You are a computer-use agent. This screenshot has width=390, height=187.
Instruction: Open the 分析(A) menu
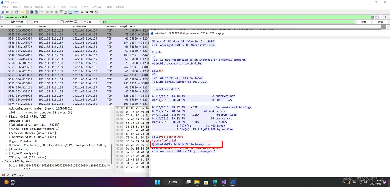tap(62, 7)
